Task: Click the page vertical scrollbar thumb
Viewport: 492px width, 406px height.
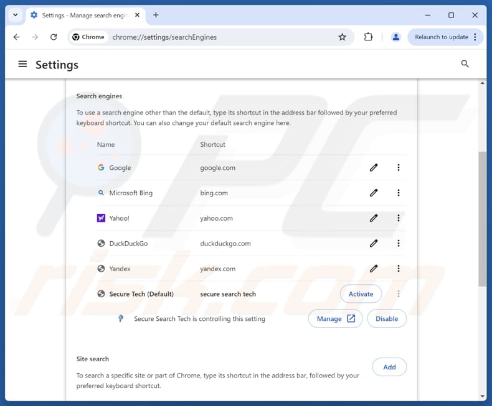Action: [482, 219]
